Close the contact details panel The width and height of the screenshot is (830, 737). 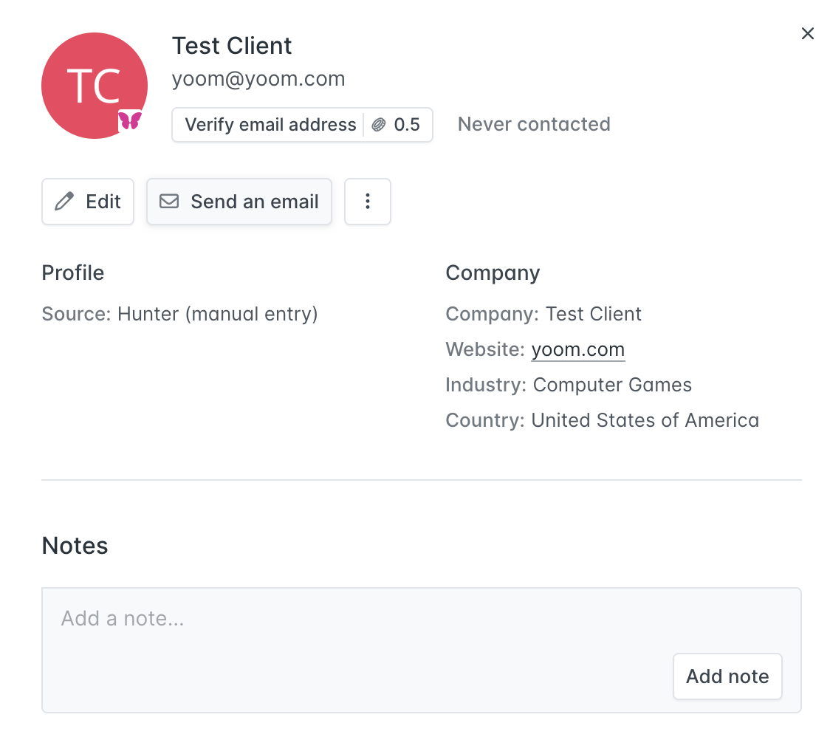pyautogui.click(x=808, y=33)
